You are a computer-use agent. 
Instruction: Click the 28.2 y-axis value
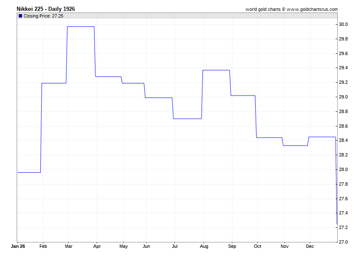343,155
